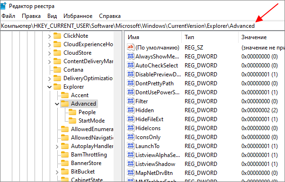Viewport: 285px width, 182px height.
Task: Click the (По умолчанию) string value icon
Action: pos(131,47)
